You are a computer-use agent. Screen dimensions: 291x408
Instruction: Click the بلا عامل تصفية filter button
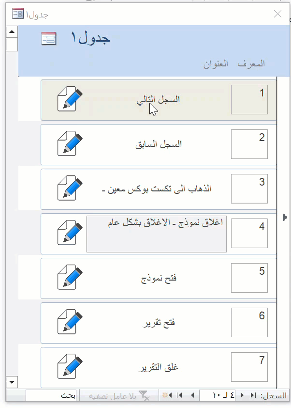[119, 396]
